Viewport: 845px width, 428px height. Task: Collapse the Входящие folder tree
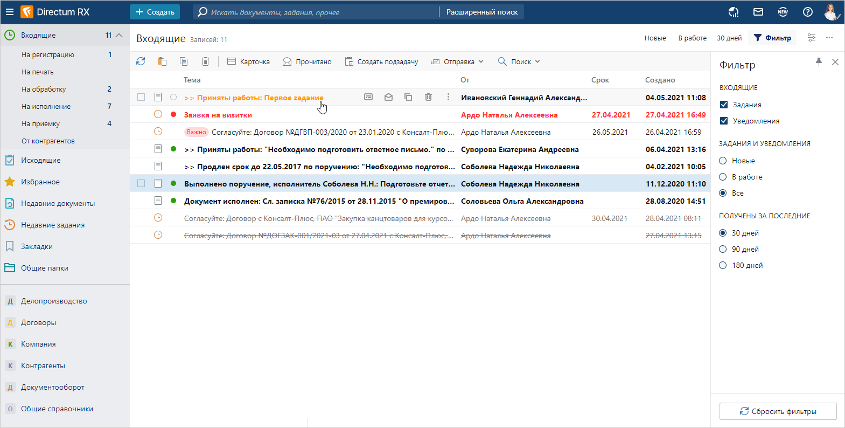point(119,35)
